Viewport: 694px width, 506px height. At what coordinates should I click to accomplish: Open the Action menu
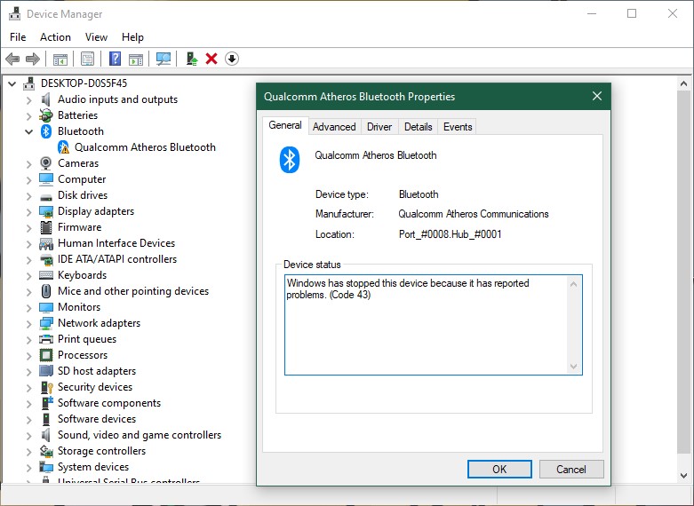pyautogui.click(x=55, y=37)
